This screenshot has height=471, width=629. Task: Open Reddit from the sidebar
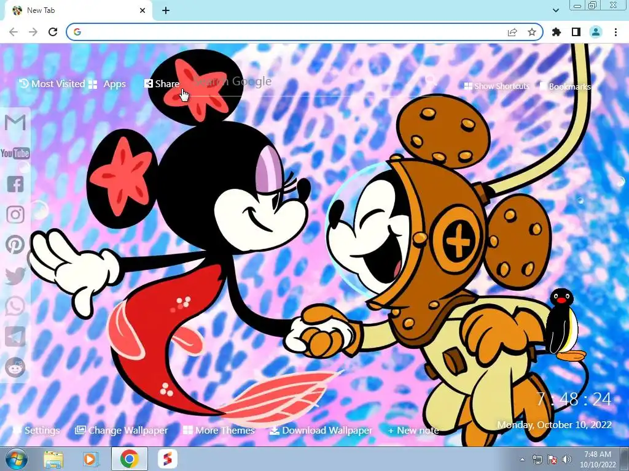pyautogui.click(x=15, y=367)
